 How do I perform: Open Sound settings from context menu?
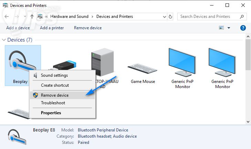coord(54,75)
